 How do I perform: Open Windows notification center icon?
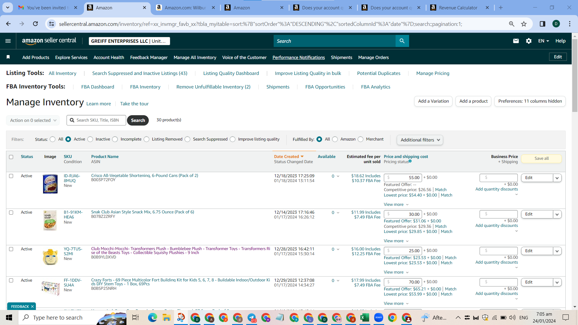point(566,317)
